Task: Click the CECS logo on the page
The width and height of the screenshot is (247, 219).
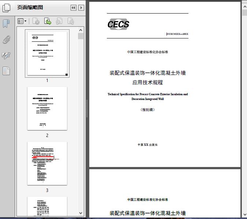Action: (118, 25)
